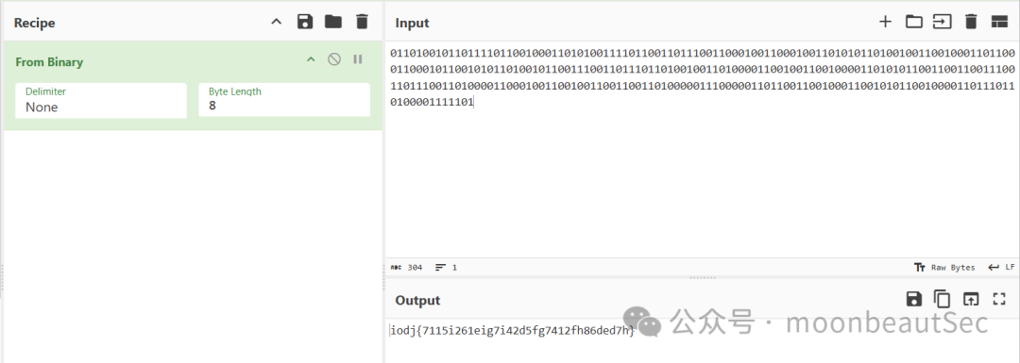Disable the From Binary operation
Image resolution: width=1020 pixels, height=363 pixels.
(x=333, y=59)
